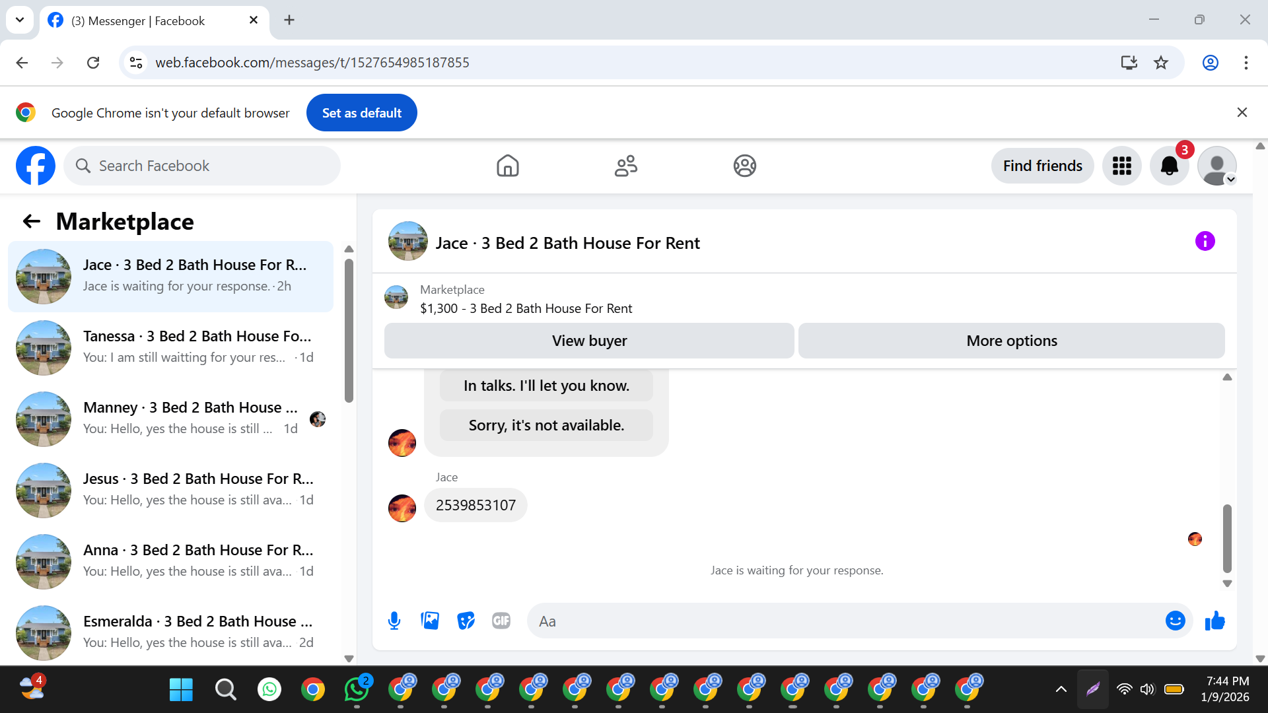Viewport: 1268px width, 713px height.
Task: Open conversation information purple icon
Action: (x=1205, y=241)
